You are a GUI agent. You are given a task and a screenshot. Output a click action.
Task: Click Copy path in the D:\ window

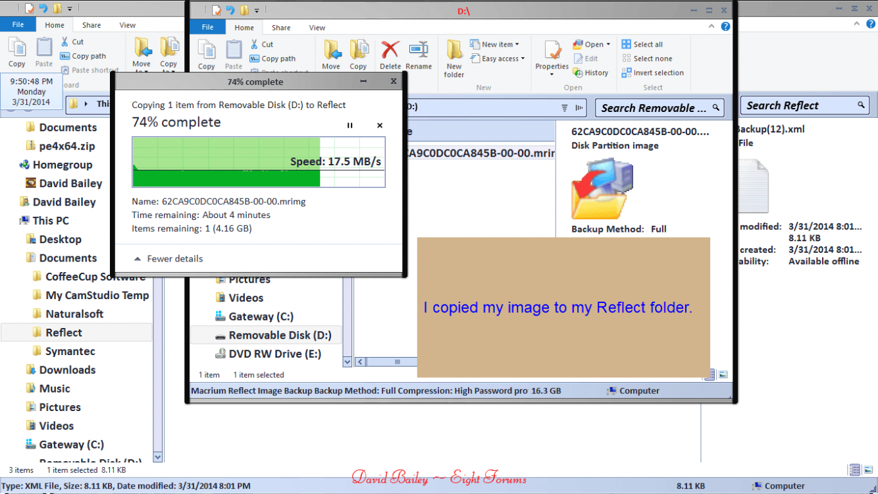point(272,59)
